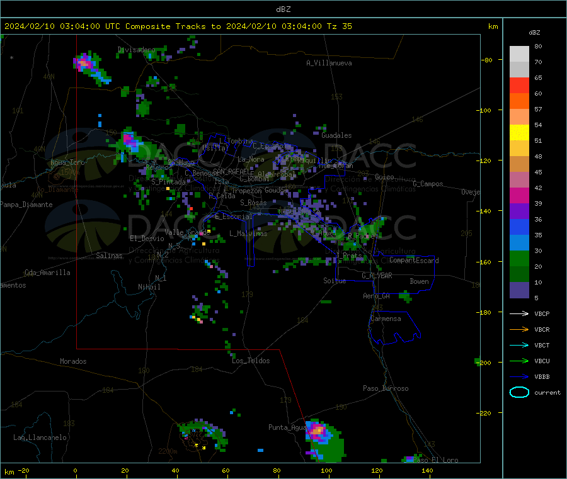This screenshot has width=567, height=479.
Task: Click the '-220' tick on right km axis
Action: (x=484, y=413)
